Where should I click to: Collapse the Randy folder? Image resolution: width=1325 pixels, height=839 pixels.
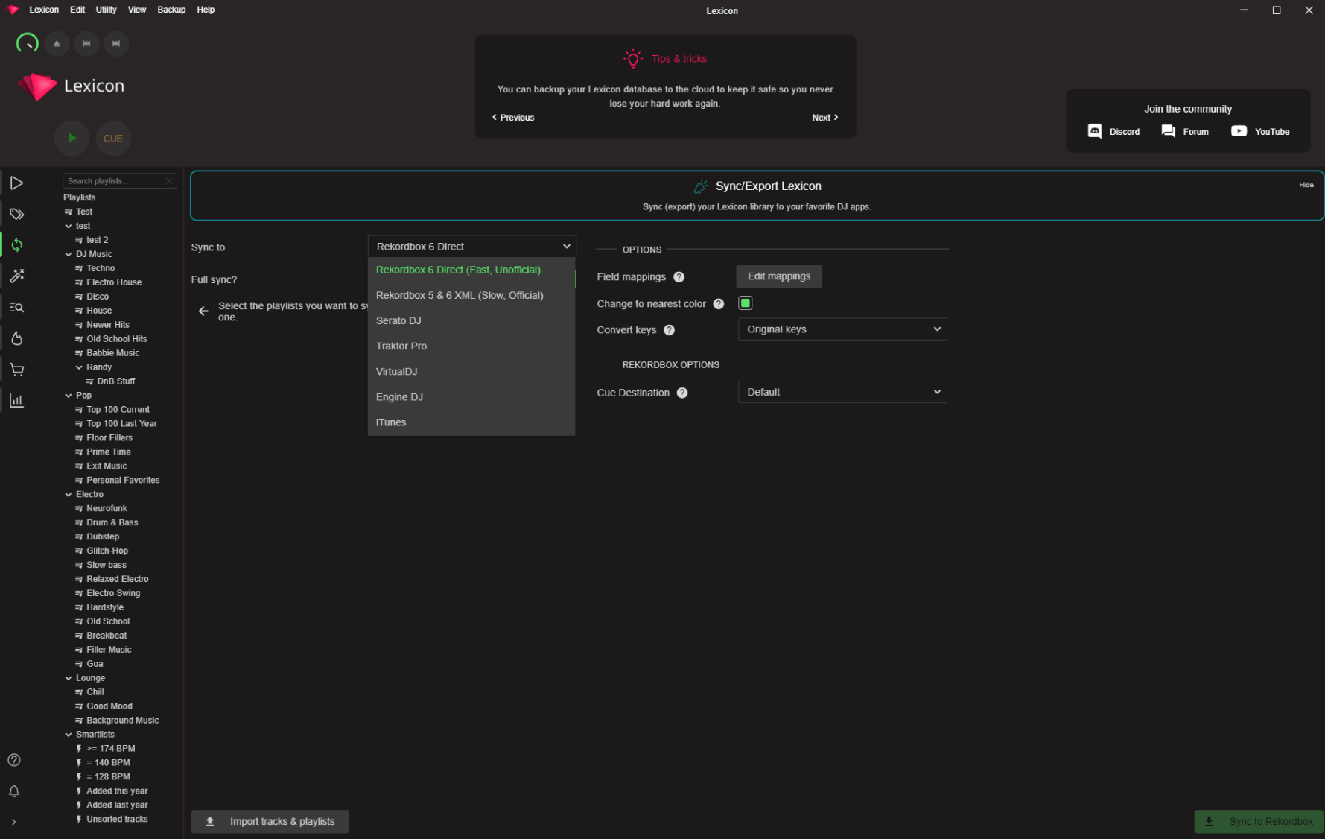(79, 367)
